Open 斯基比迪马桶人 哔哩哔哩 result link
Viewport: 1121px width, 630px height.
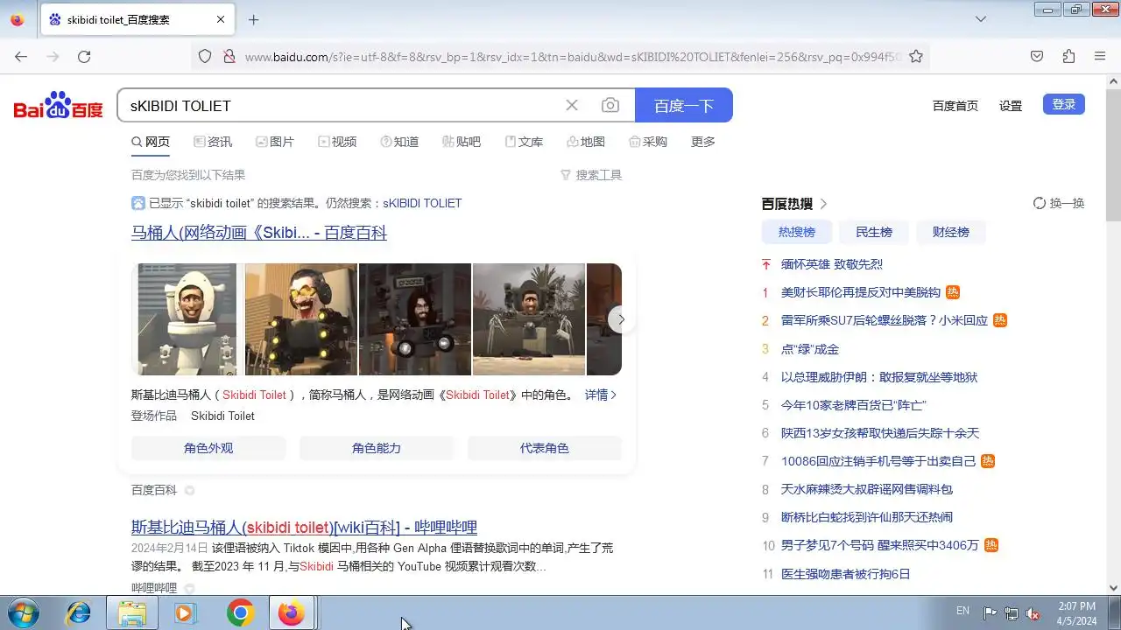tap(304, 528)
